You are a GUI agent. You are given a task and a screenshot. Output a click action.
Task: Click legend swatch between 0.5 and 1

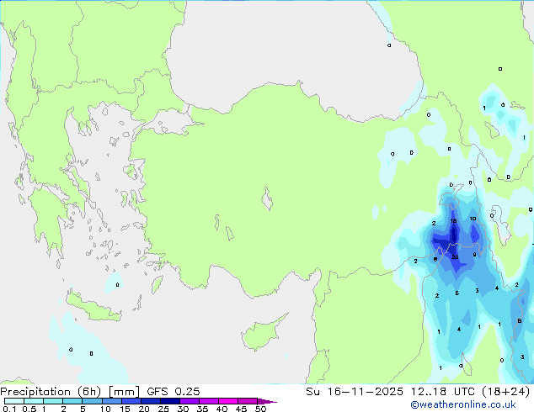pos(34,401)
